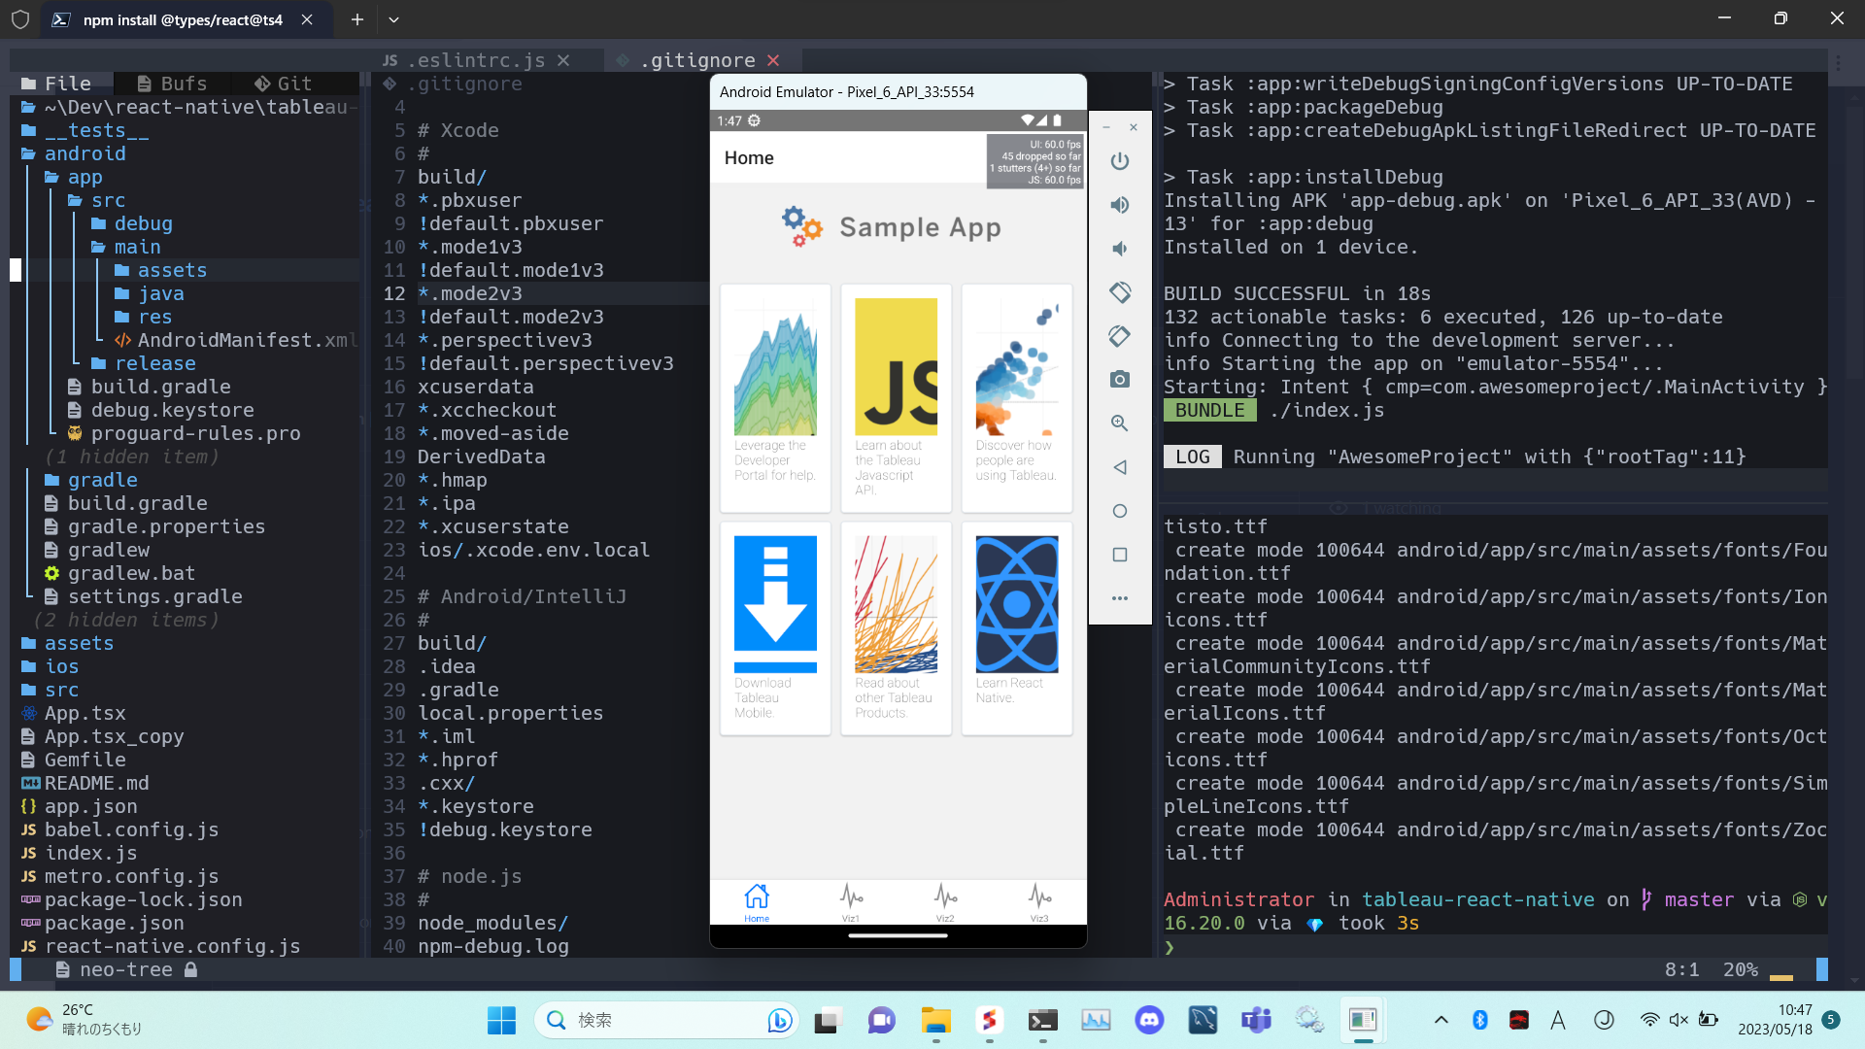Mute system volume from the tray

point(1678,1020)
